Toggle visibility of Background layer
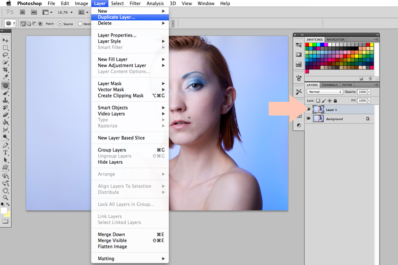 309,119
